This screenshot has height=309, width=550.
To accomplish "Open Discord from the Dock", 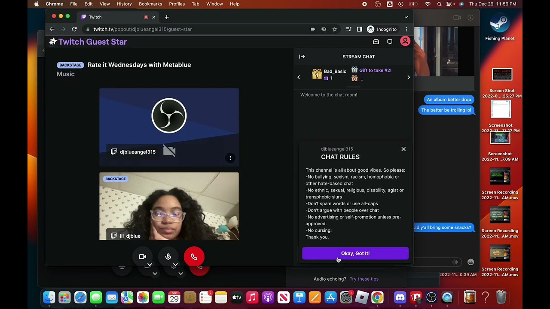I will pos(400,297).
